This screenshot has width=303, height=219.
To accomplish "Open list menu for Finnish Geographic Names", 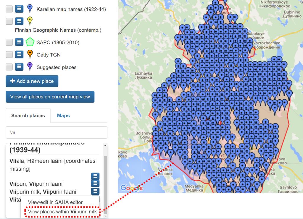I will [19, 21].
